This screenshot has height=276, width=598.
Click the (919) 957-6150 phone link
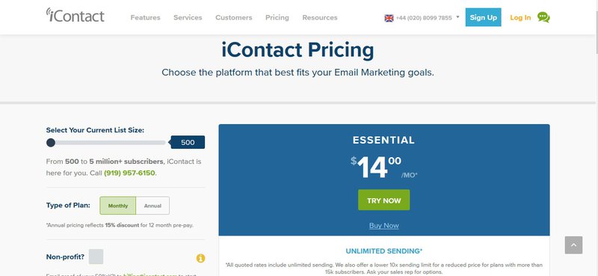[x=129, y=173]
